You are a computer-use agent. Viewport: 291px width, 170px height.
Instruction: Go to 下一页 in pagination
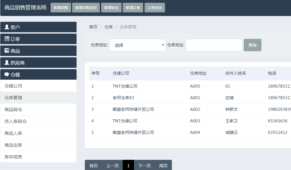(x=145, y=166)
